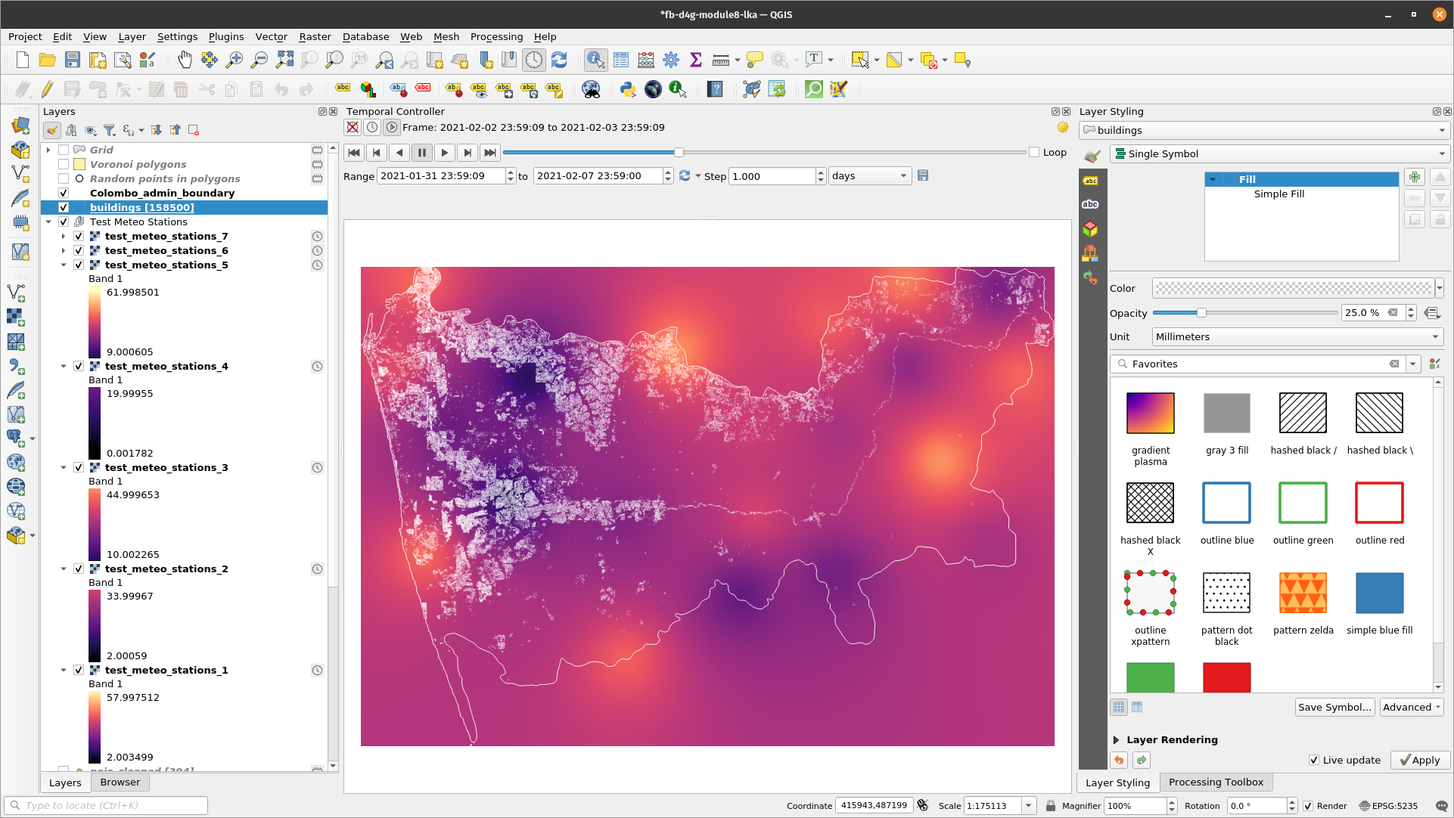Open layer styling brush in Layers panel

(52, 130)
